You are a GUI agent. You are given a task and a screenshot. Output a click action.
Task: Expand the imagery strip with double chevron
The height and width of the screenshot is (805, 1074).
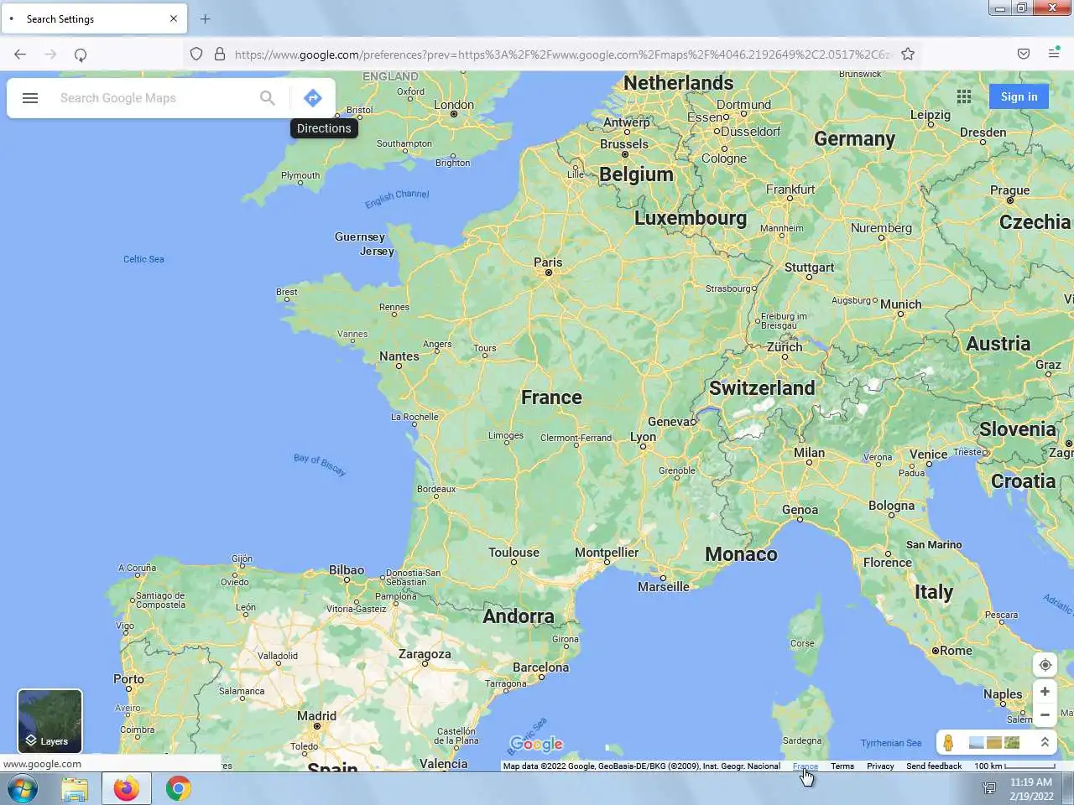click(1045, 742)
